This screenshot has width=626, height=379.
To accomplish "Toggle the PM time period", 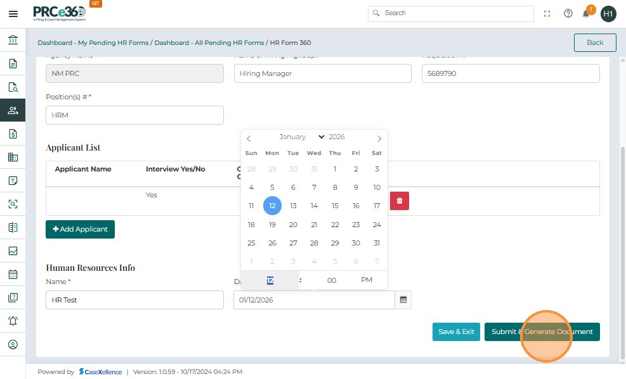I will coord(367,280).
